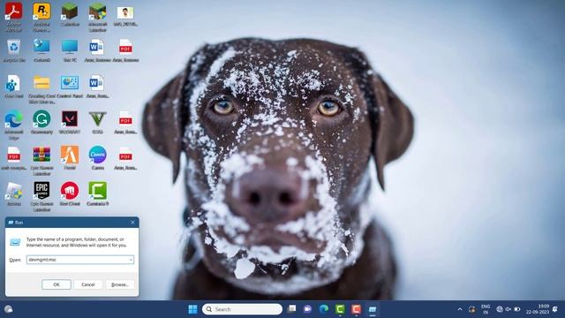Image resolution: width=565 pixels, height=318 pixels.
Task: Show hidden icons in the system tray
Action: click(x=460, y=309)
